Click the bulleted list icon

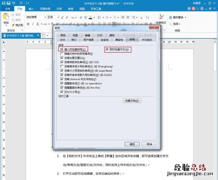pyautogui.click(x=99, y=17)
